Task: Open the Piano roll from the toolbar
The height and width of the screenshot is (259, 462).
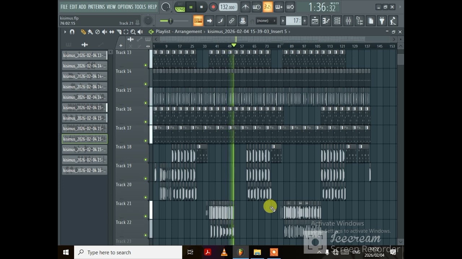Action: pos(326,21)
